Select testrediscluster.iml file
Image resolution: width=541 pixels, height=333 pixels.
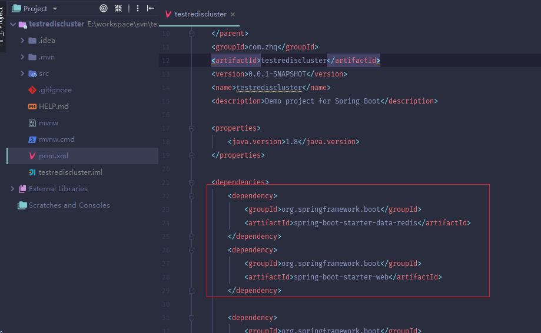[71, 172]
